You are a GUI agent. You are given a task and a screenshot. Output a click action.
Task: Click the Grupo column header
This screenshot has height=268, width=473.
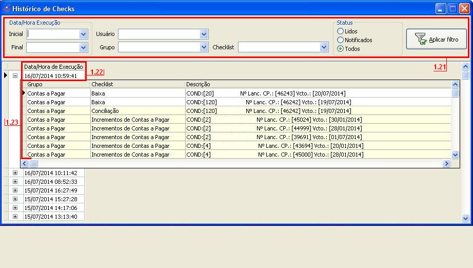pos(56,84)
